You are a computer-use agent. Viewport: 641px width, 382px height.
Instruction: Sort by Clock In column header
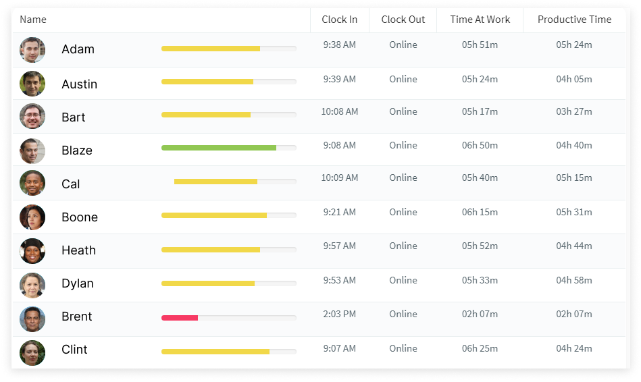point(340,20)
